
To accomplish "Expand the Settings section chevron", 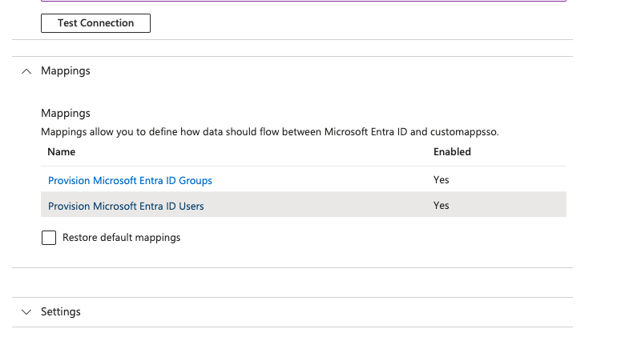I will [26, 311].
